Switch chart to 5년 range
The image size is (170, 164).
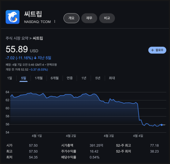(98, 78)
